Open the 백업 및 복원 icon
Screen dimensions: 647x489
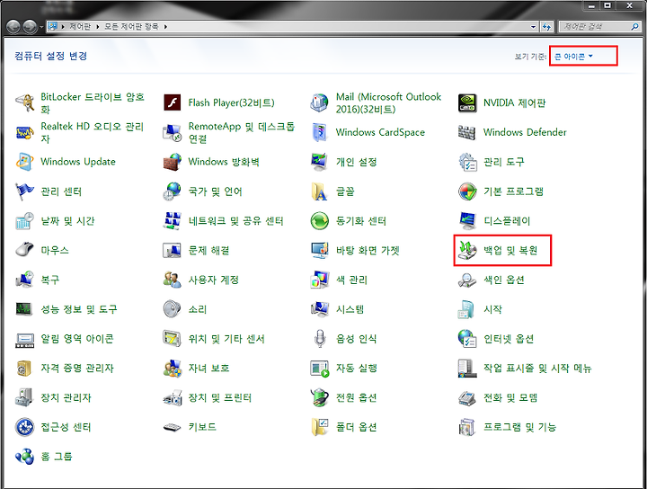467,250
